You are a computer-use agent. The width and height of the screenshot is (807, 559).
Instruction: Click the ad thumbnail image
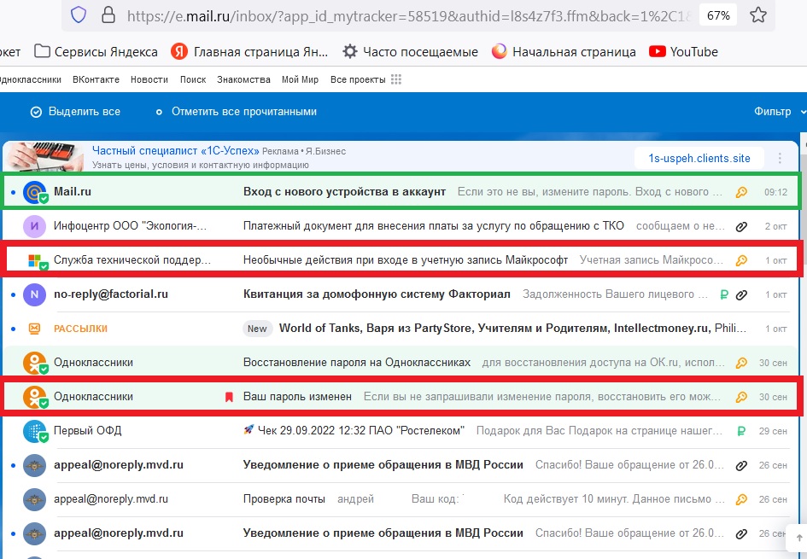[x=44, y=156]
